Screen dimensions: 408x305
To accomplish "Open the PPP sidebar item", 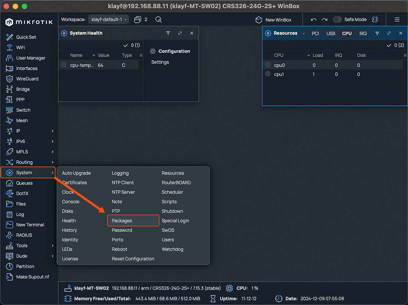I will pos(20,99).
